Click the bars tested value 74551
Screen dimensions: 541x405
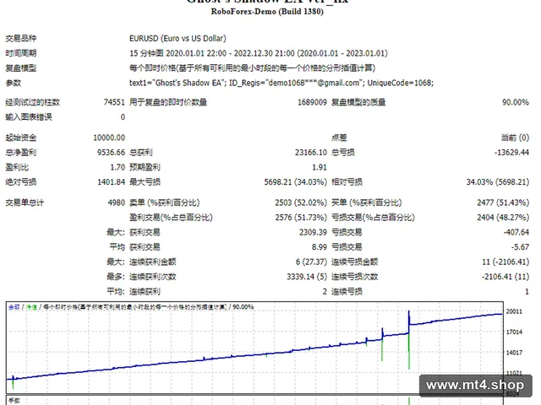(114, 102)
